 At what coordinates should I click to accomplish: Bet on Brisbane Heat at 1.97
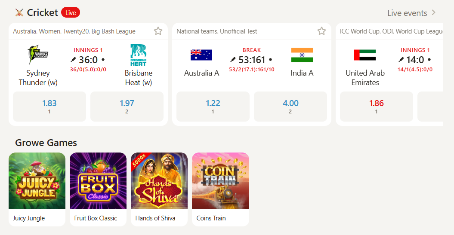(127, 107)
